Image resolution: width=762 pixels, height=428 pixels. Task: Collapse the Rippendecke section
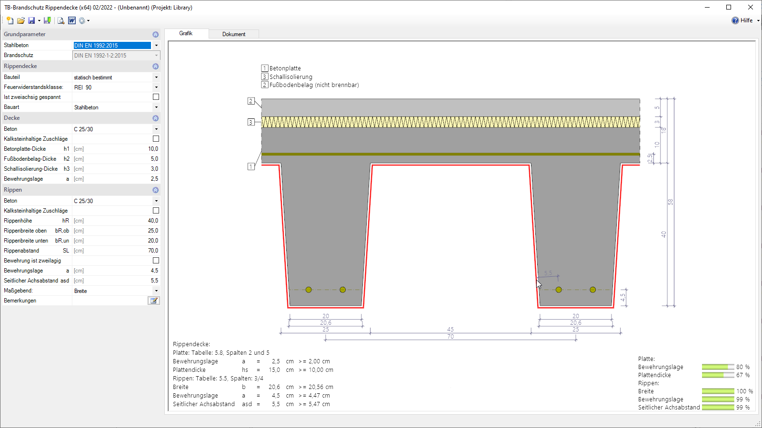(x=155, y=66)
